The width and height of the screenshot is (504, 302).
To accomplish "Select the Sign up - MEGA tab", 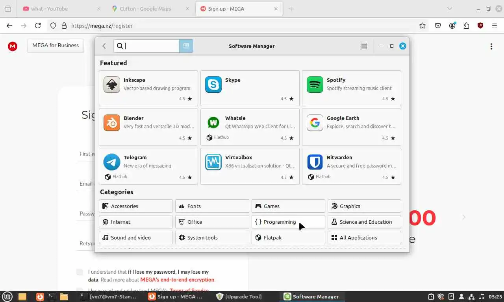I will click(239, 9).
